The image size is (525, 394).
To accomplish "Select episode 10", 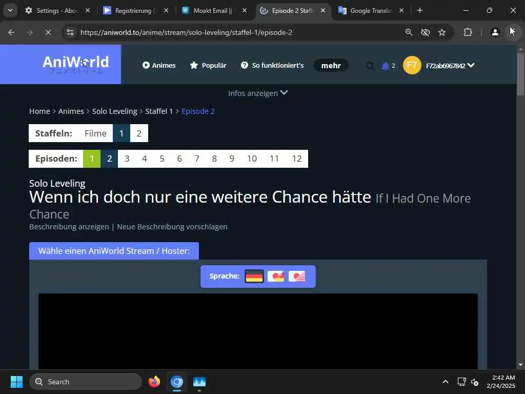I will coord(252,159).
